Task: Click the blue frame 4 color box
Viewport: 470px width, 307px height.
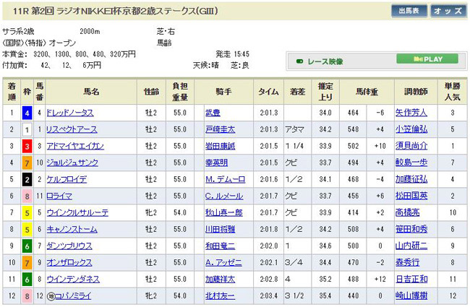Action: coord(26,113)
